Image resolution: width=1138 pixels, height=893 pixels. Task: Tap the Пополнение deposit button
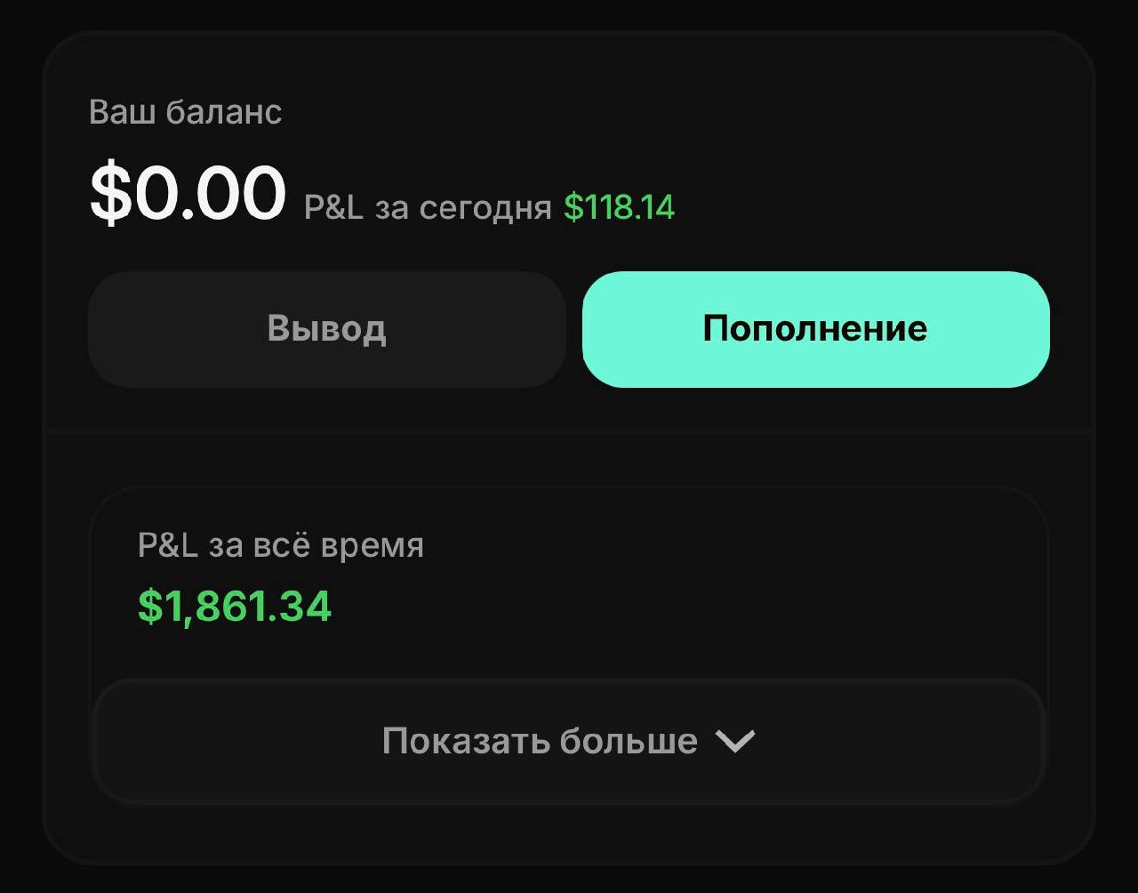pos(815,329)
